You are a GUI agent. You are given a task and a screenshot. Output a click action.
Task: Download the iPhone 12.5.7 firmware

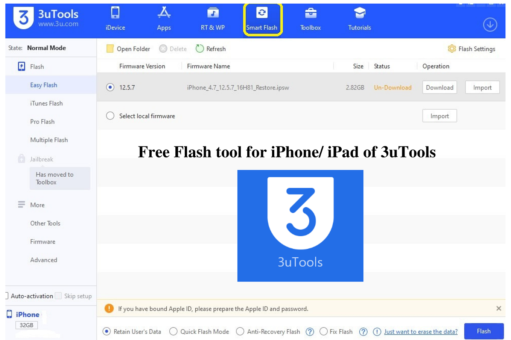coord(440,87)
